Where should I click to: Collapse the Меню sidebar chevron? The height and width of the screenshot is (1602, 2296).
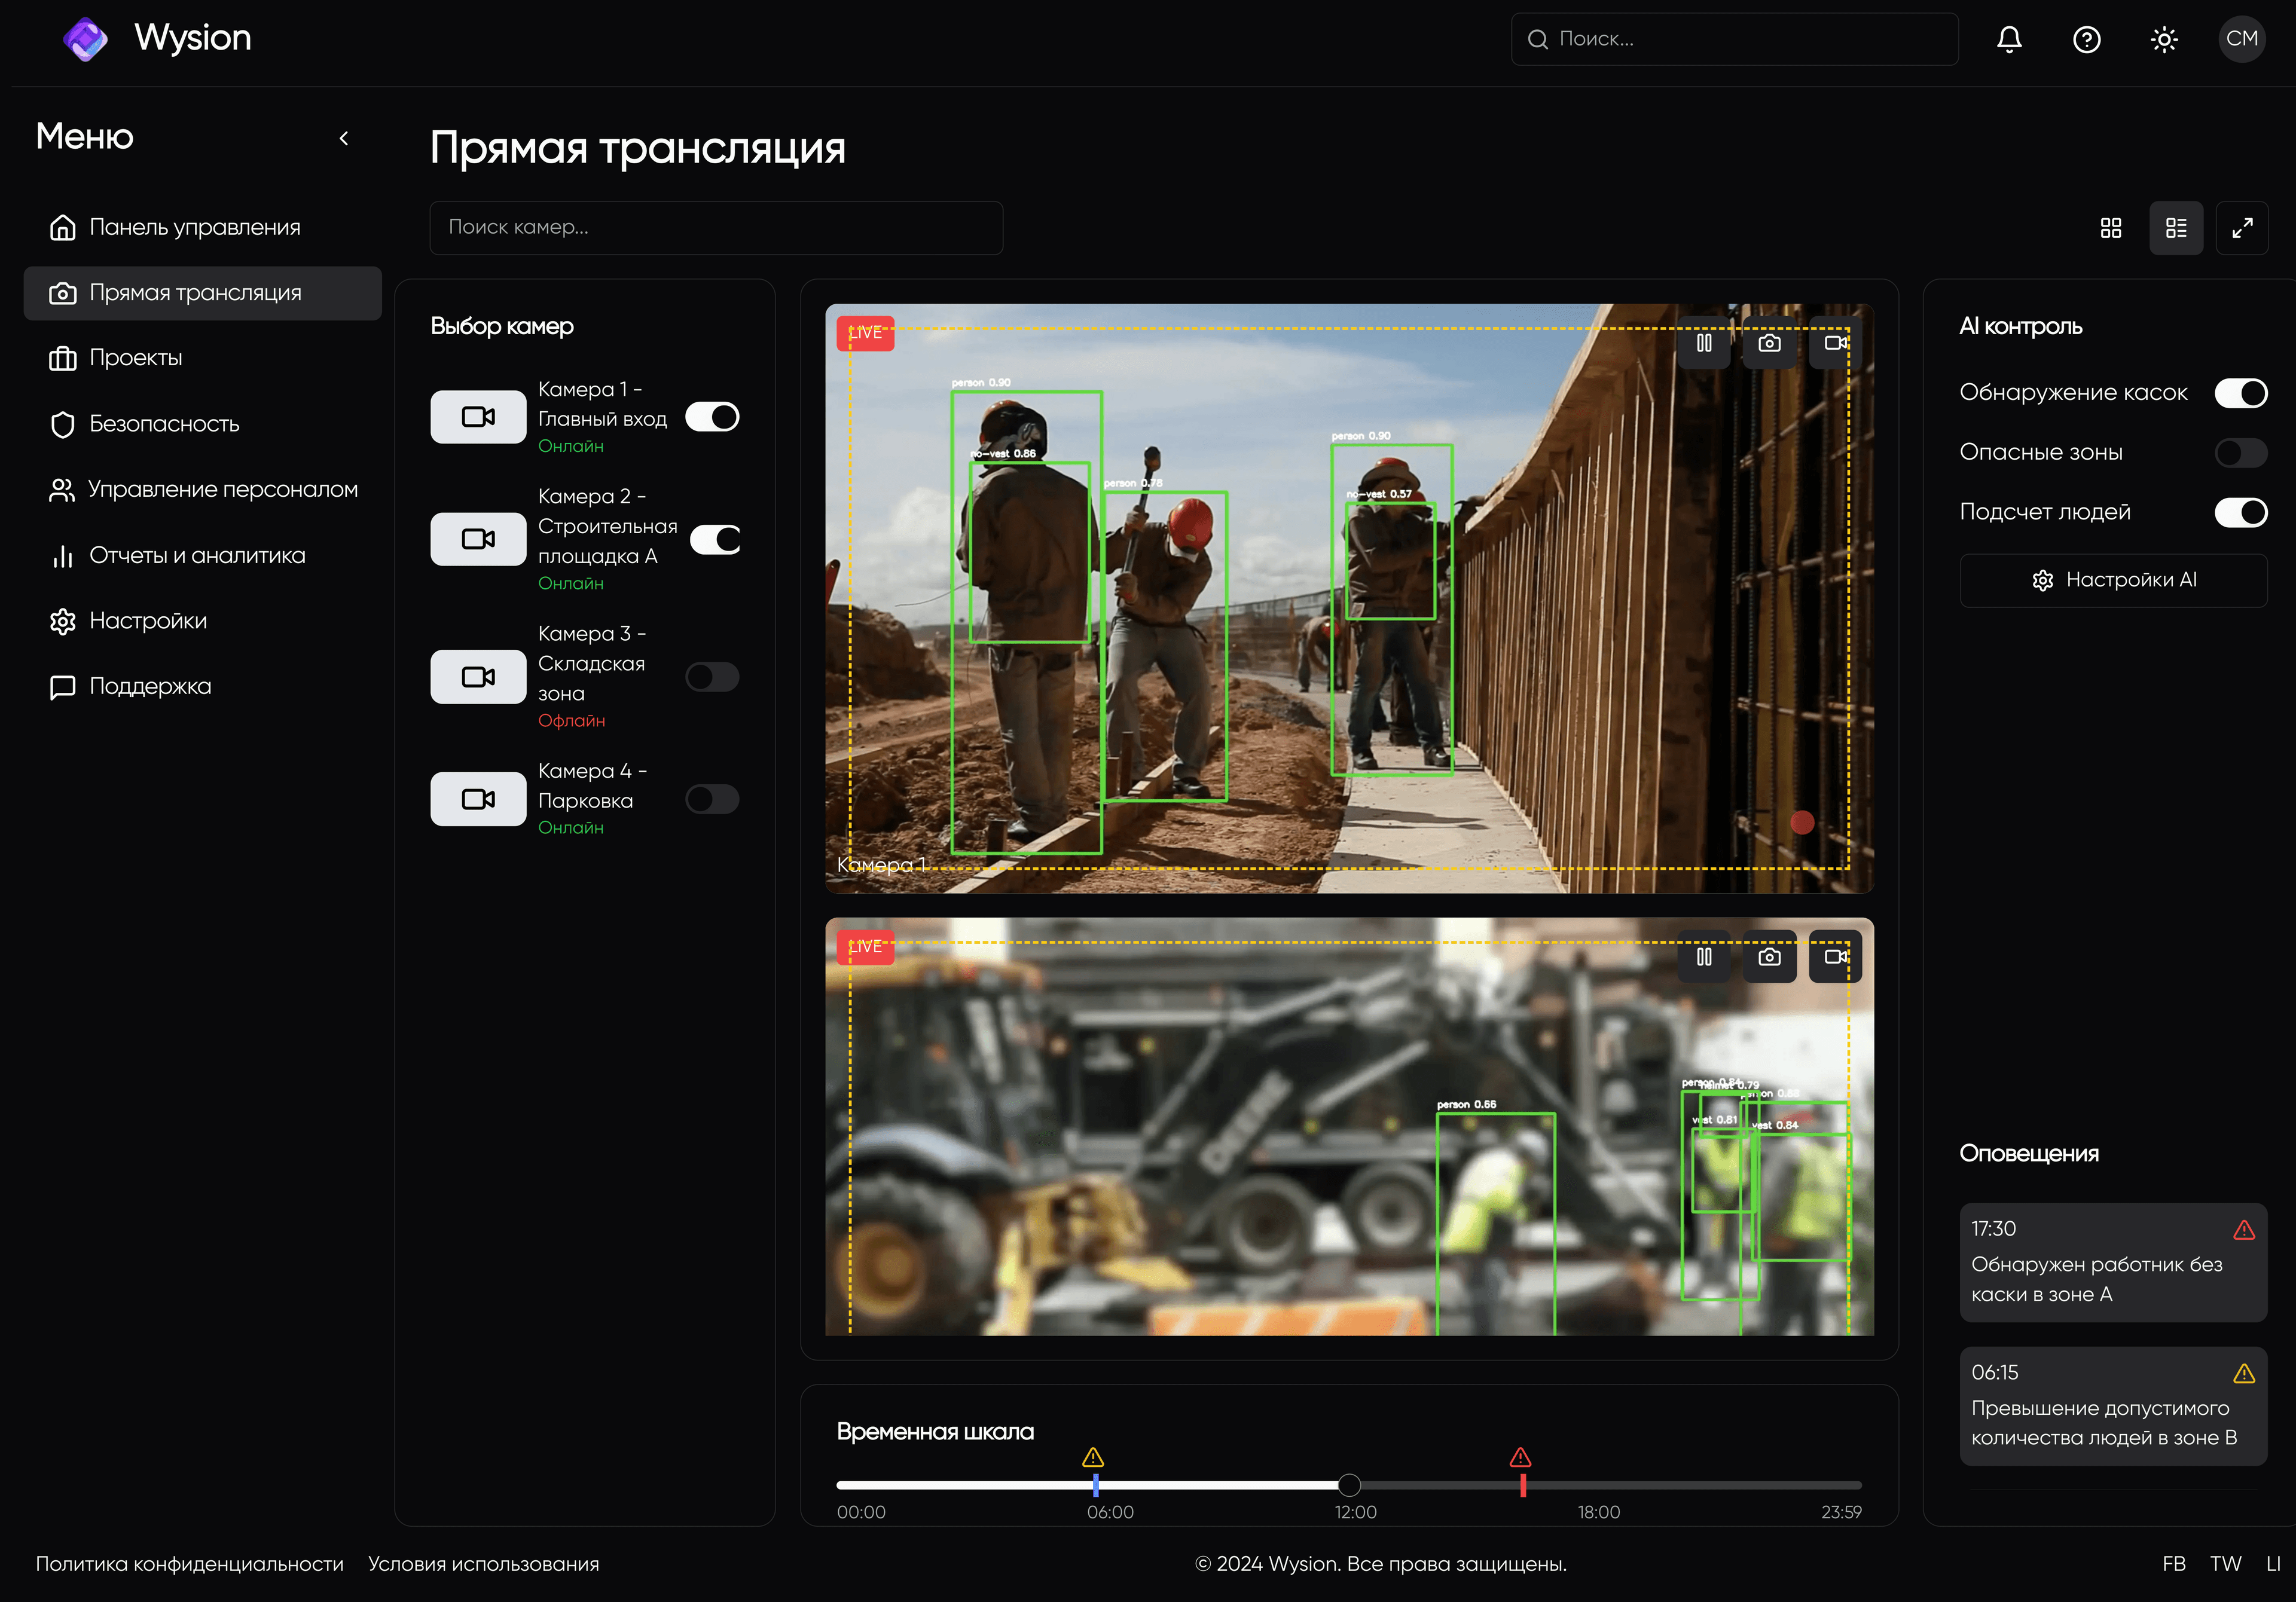click(344, 138)
